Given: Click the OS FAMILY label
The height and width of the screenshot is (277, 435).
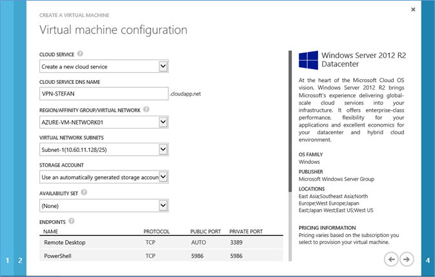Looking at the screenshot, I should 310,154.
